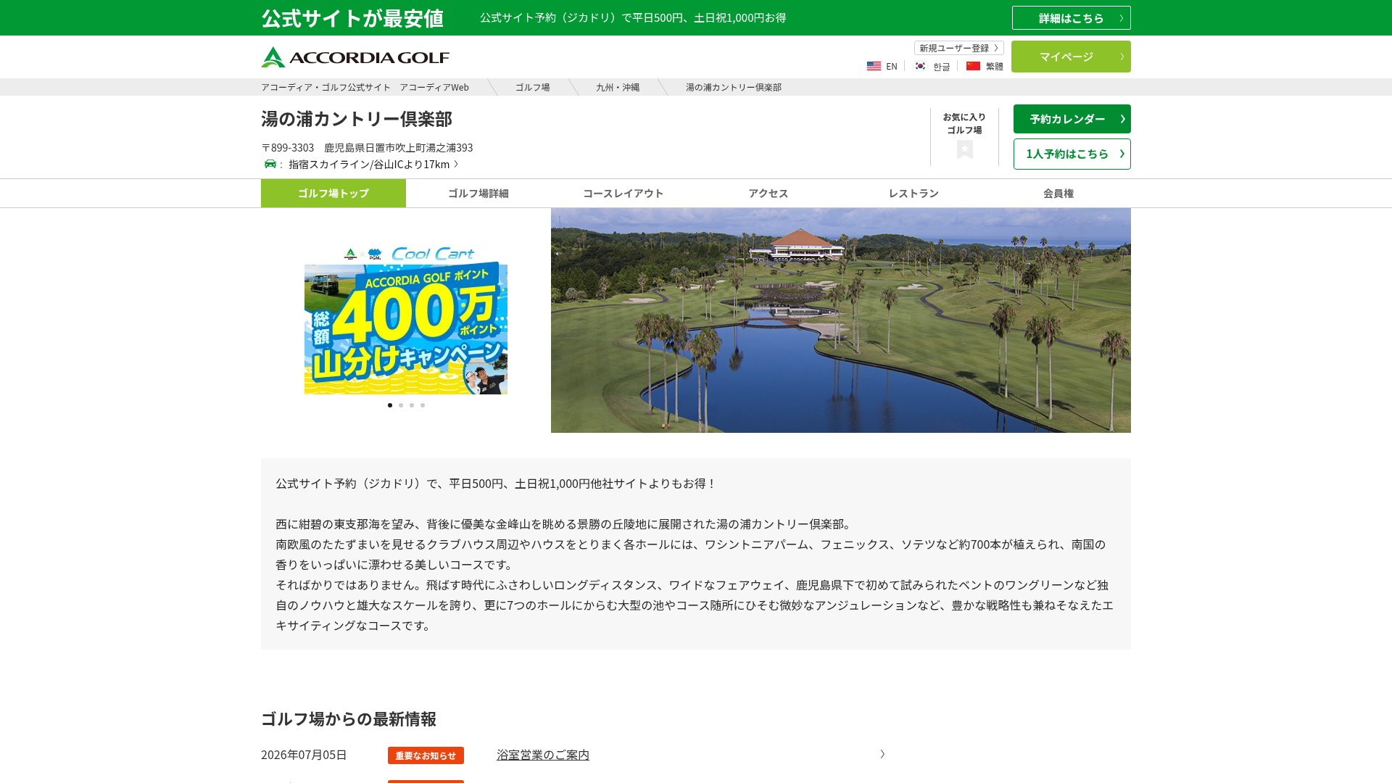Click EN language text link

point(892,66)
